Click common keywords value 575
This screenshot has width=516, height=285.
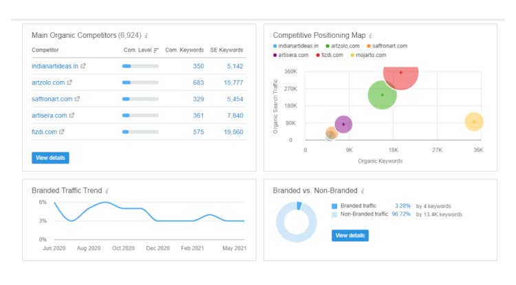point(198,132)
